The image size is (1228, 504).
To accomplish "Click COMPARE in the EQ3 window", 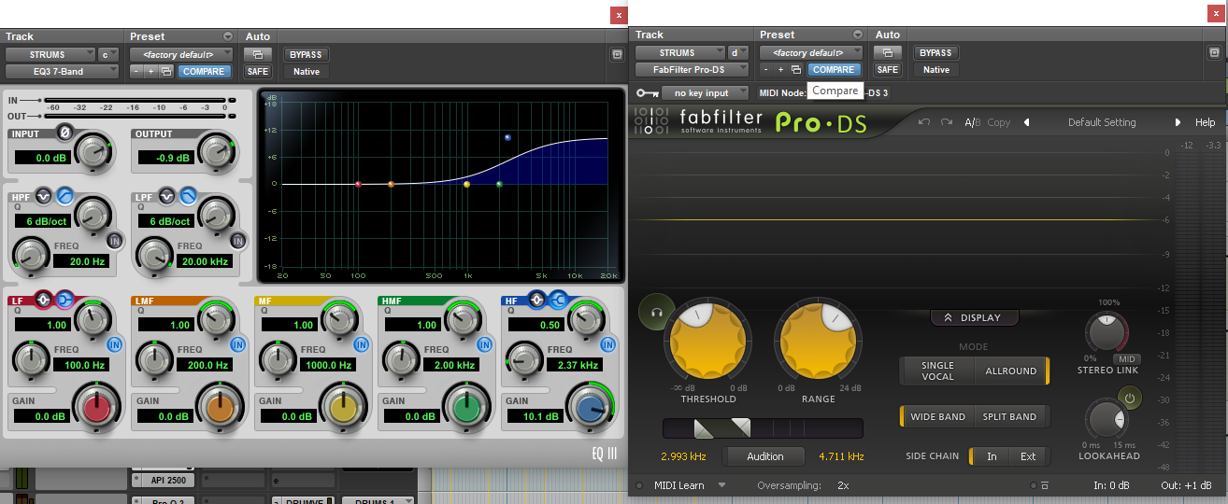I will pos(204,71).
